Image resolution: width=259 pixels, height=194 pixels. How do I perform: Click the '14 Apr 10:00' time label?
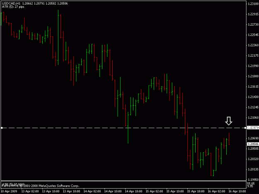(113, 192)
